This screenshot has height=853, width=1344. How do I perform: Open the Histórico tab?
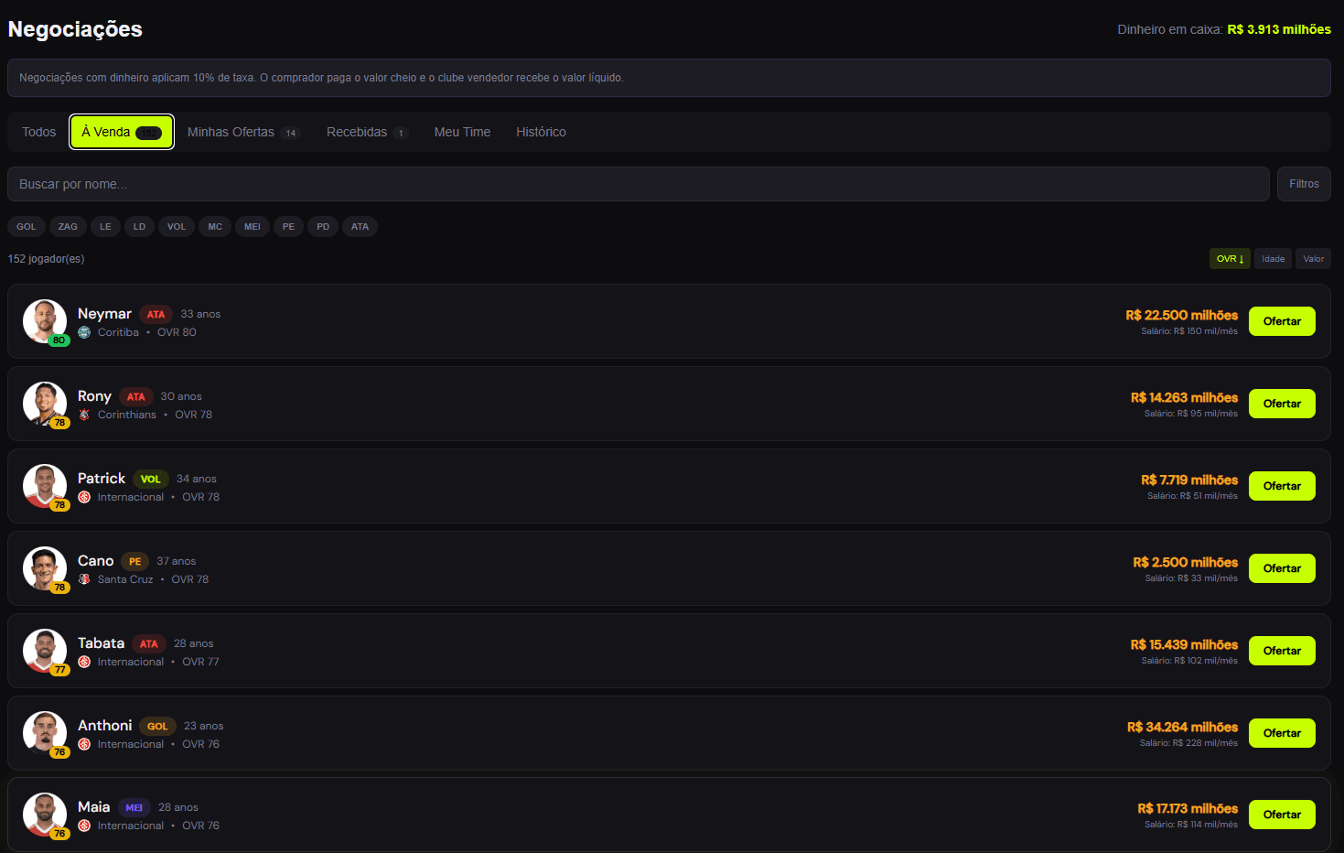click(541, 132)
